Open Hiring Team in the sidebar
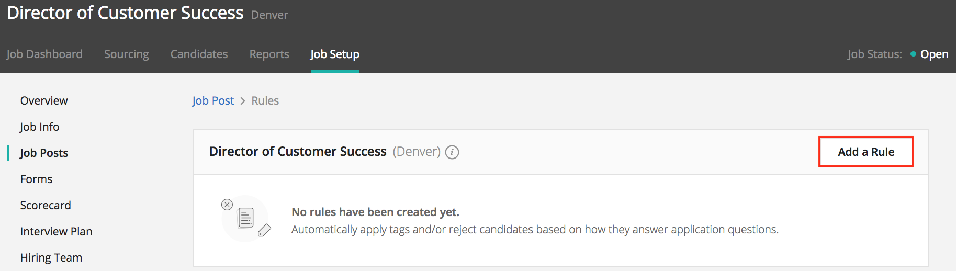 click(x=51, y=257)
